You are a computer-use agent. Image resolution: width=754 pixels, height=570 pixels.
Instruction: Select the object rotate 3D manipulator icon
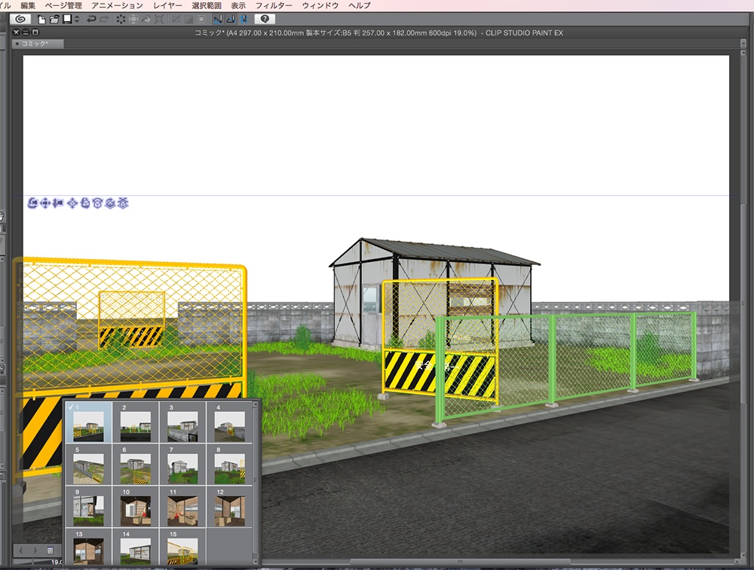[85, 203]
